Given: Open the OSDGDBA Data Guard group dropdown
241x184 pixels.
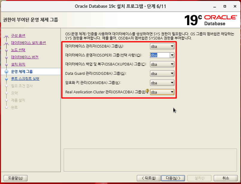Looking at the screenshot, I should click(162, 73).
